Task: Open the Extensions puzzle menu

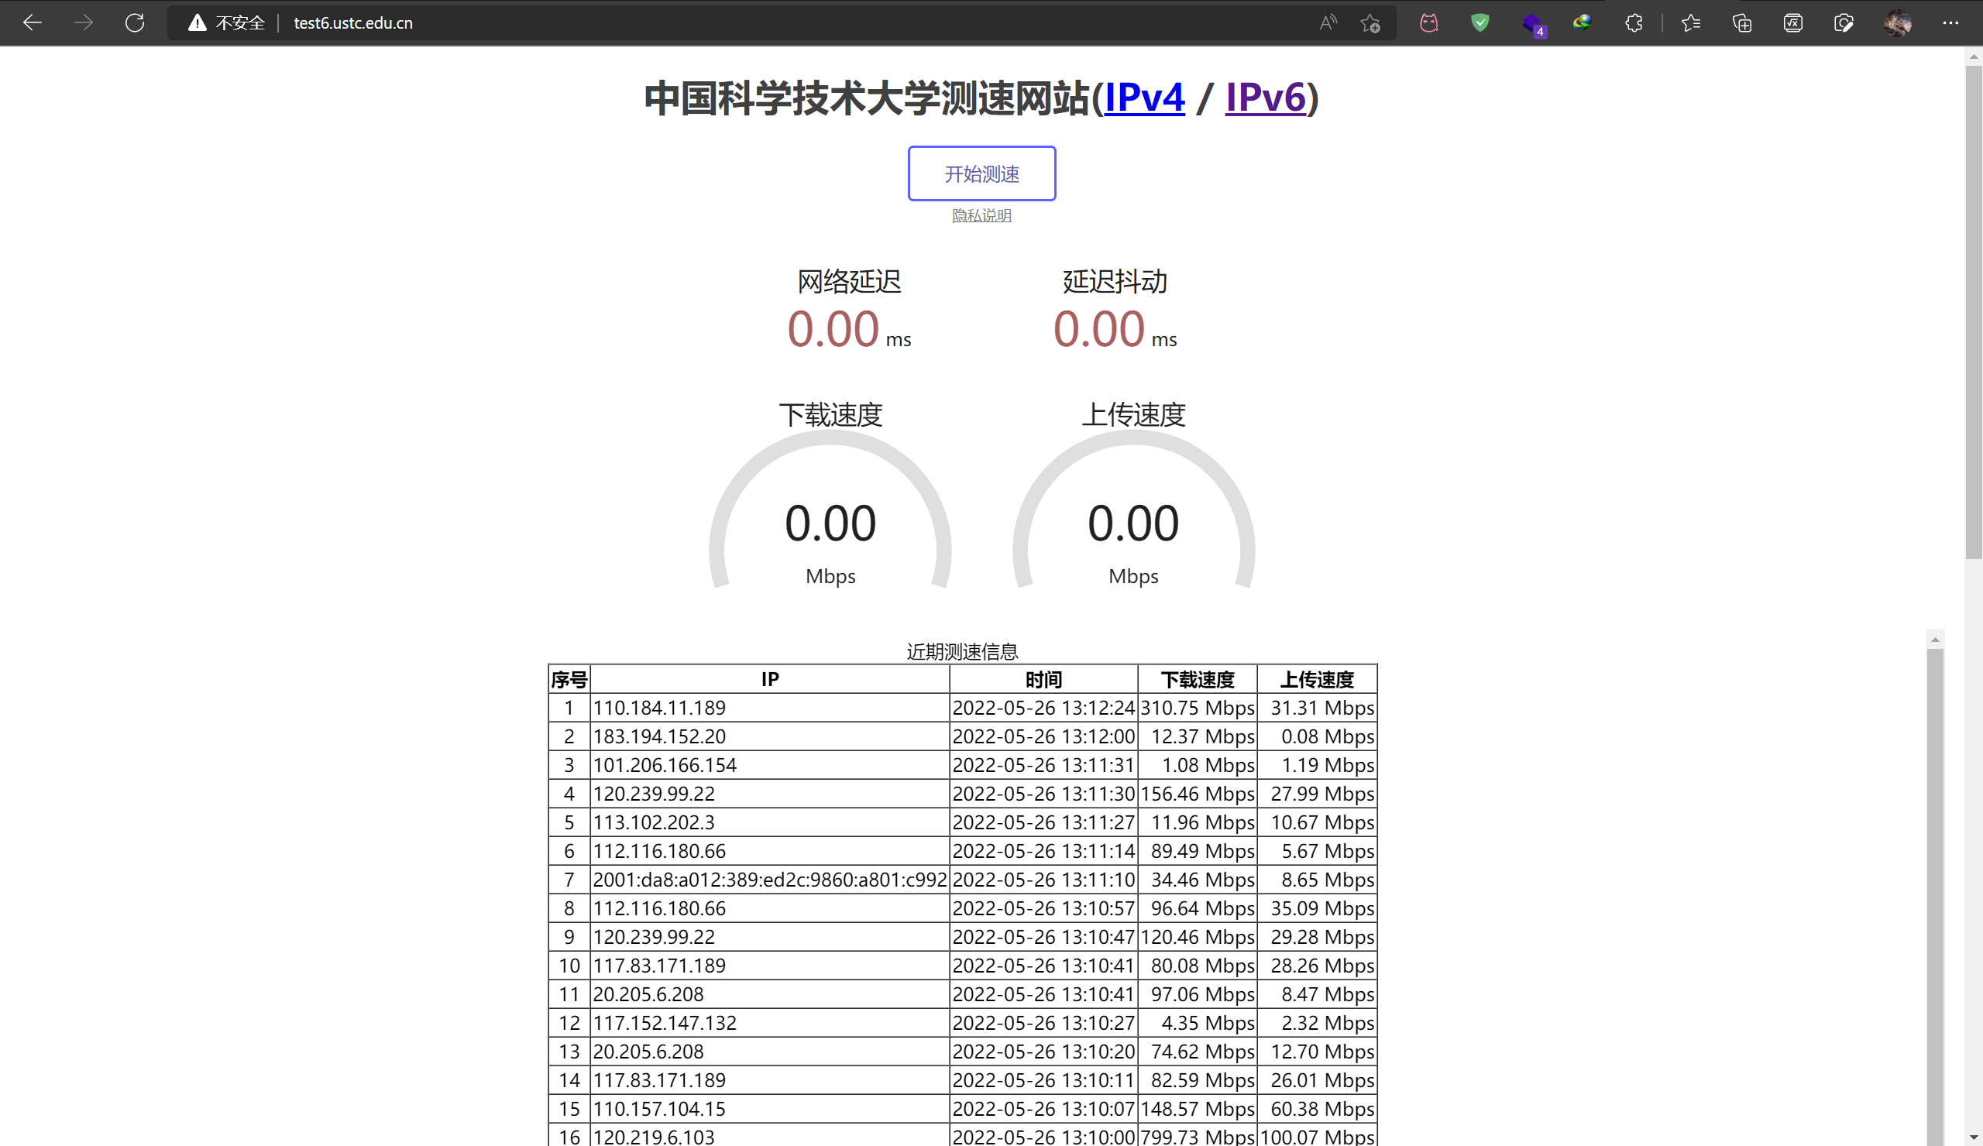Action: pos(1634,22)
